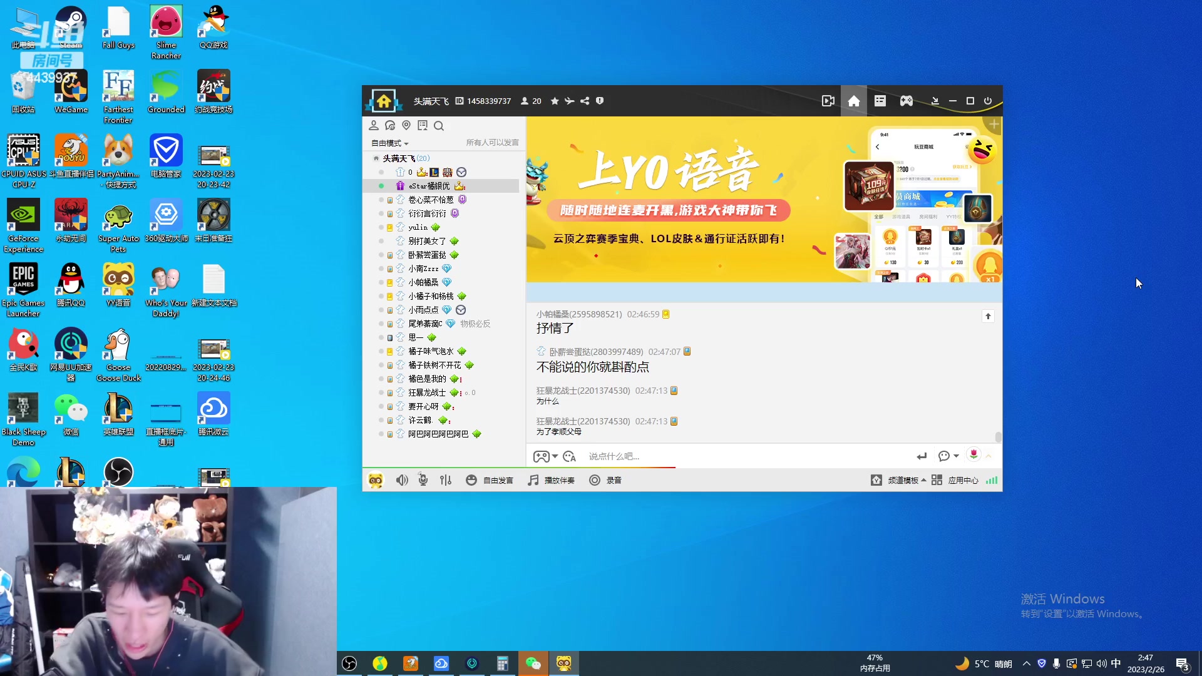Click the WeChat taskbar icon
Viewport: 1202px width, 676px height.
pos(533,663)
